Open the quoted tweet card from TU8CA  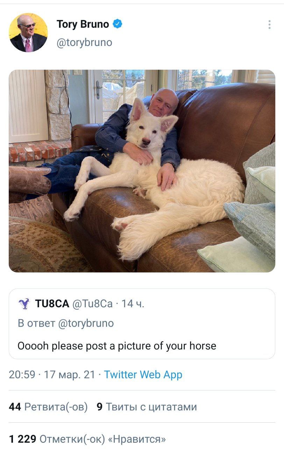pyautogui.click(x=142, y=324)
